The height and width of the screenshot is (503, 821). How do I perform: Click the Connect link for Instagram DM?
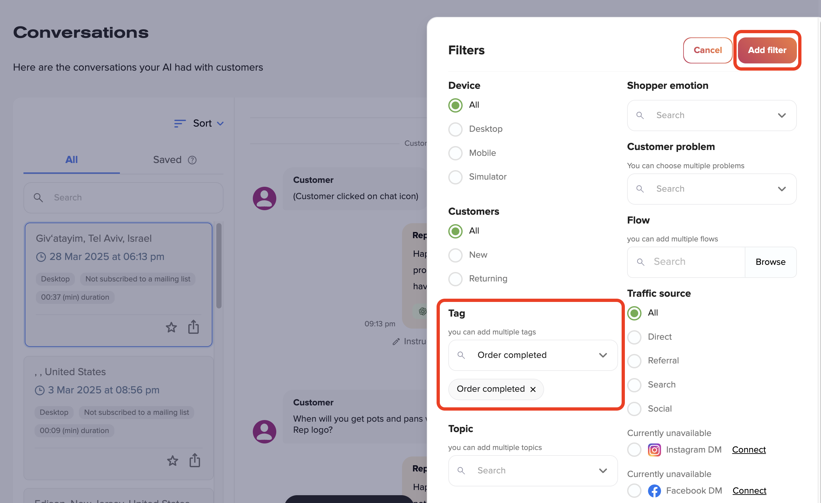click(749, 450)
